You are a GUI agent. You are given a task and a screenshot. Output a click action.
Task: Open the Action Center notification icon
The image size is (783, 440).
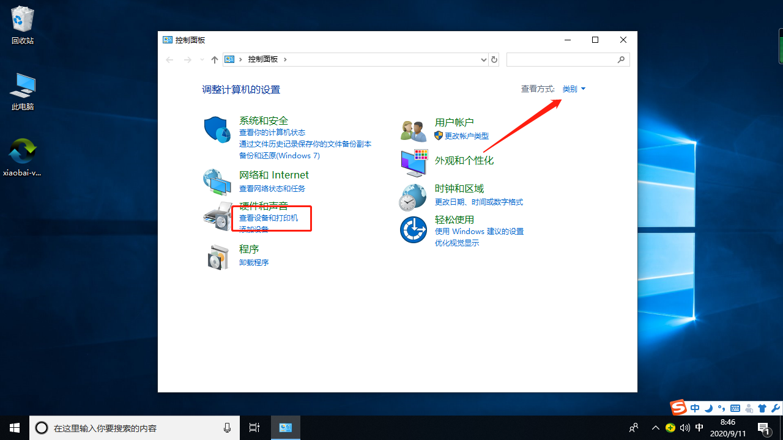(x=764, y=428)
